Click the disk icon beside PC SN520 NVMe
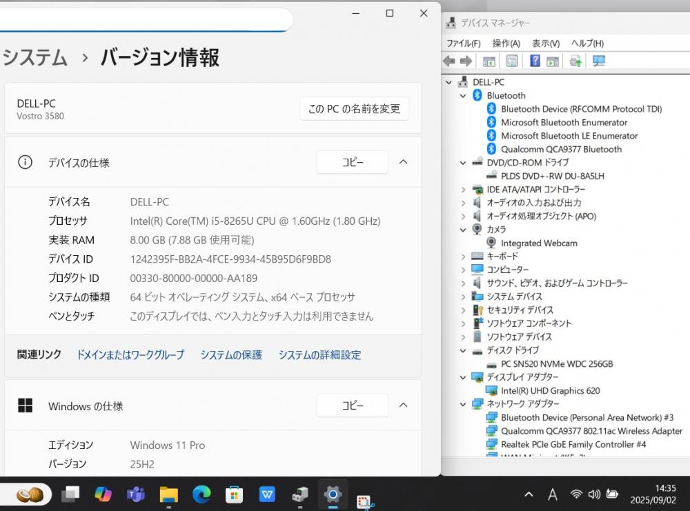The image size is (690, 511). (491, 365)
